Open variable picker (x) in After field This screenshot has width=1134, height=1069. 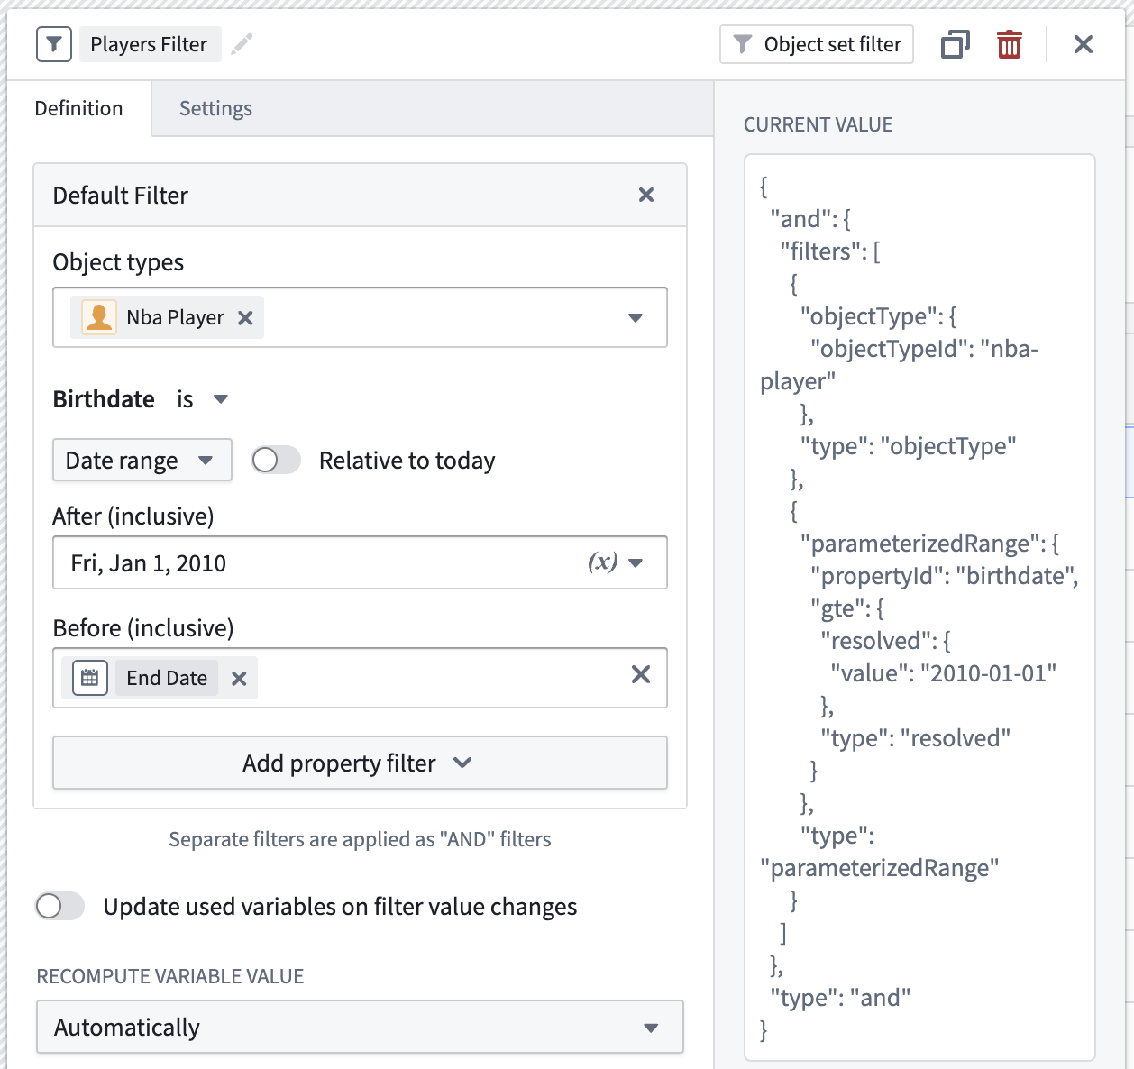click(x=603, y=562)
